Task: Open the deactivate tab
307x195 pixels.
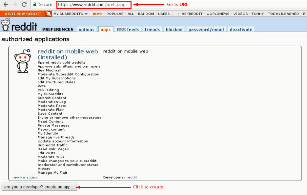Action: pos(241,29)
